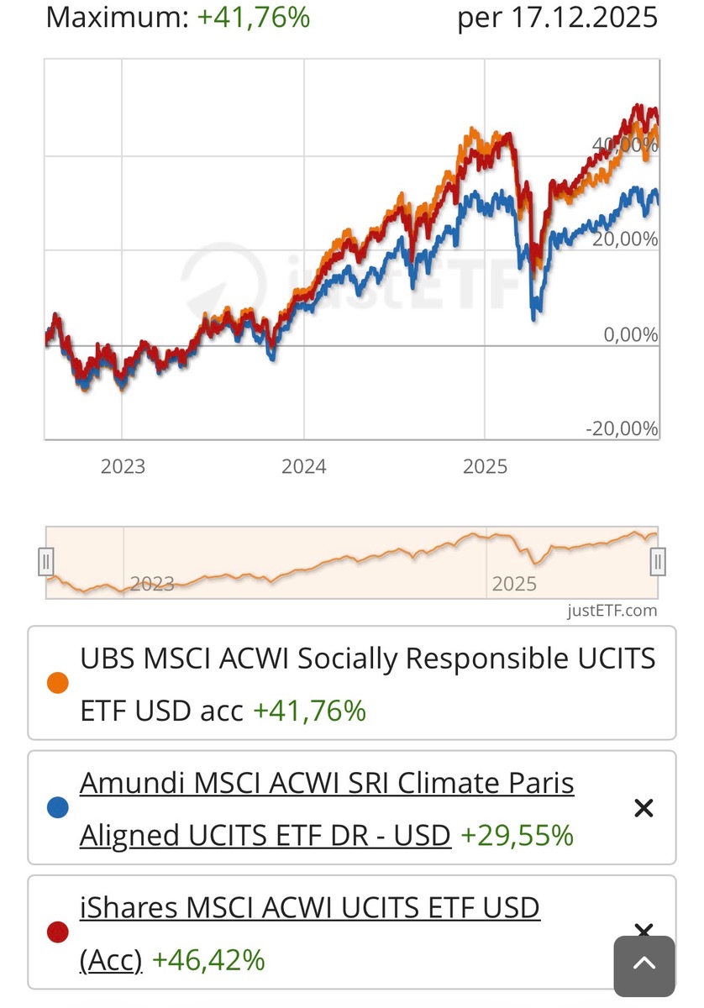Click the 2023 label on main chart axis

tap(123, 466)
